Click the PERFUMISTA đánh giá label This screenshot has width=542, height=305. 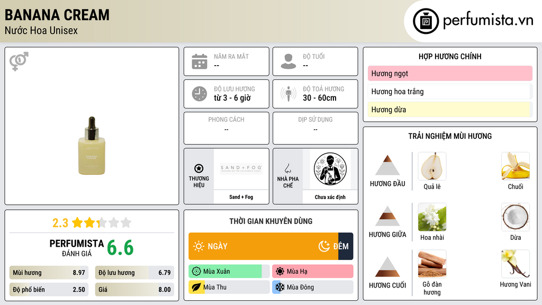coord(77,248)
